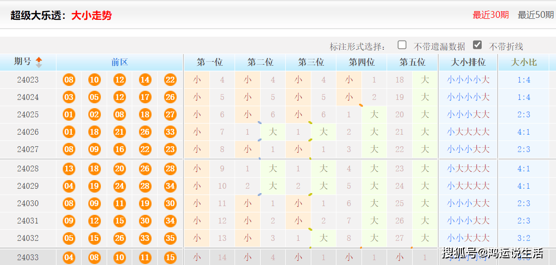
Task: Click 第三位 大 cell in row 24032
Action: [323, 238]
